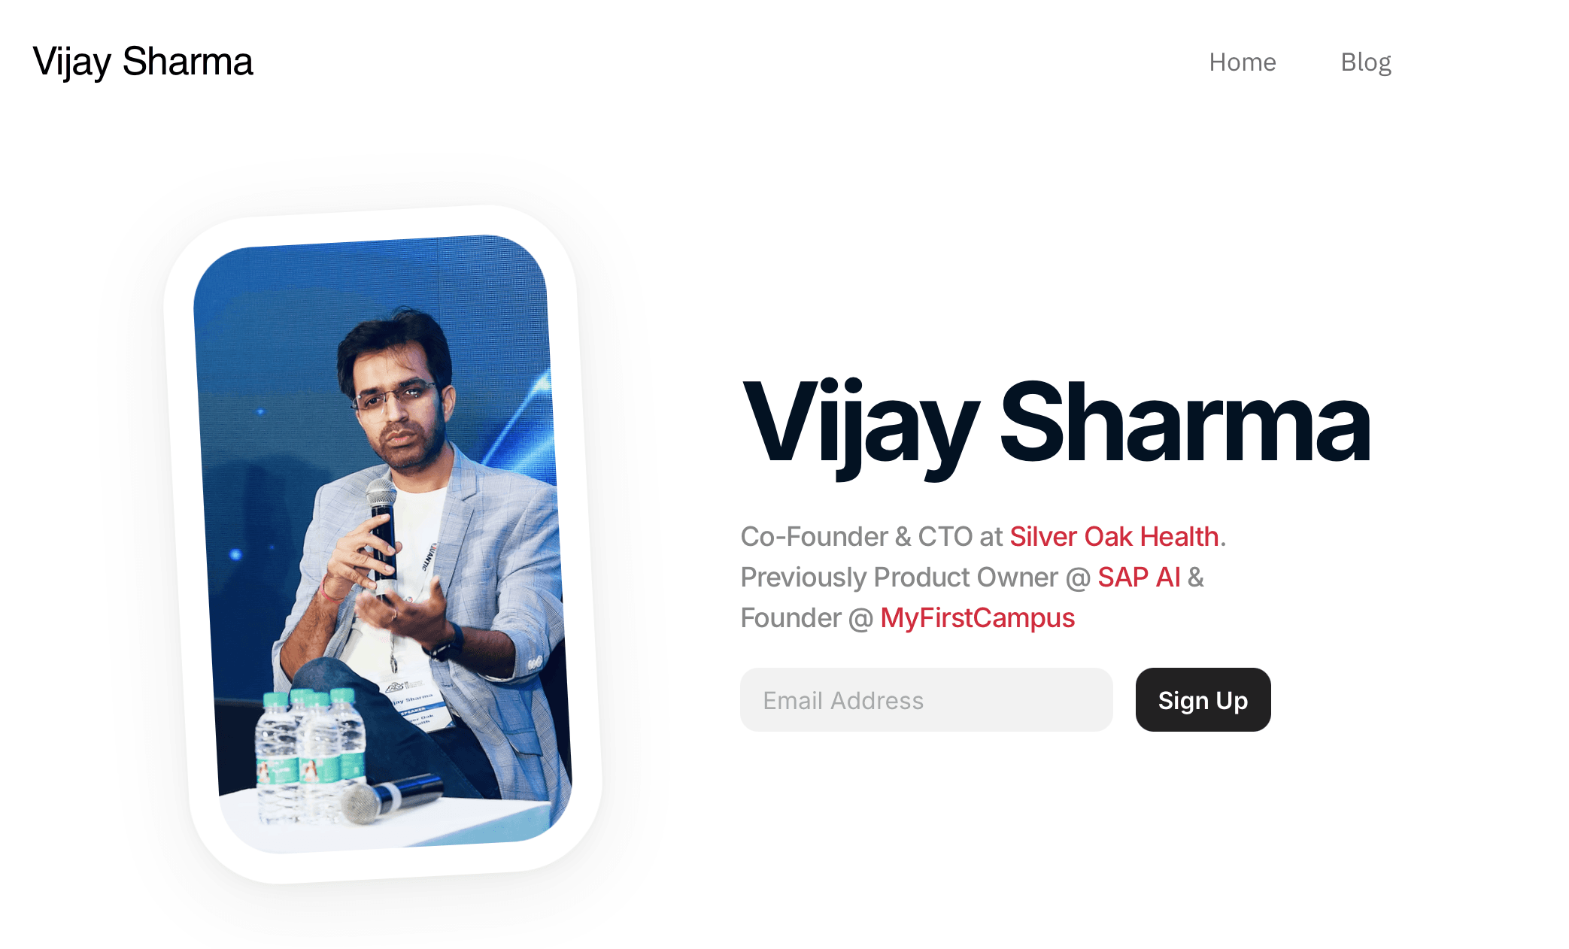The height and width of the screenshot is (949, 1569).
Task: Click the "Co-Founder & CTO at" text
Action: (x=872, y=537)
